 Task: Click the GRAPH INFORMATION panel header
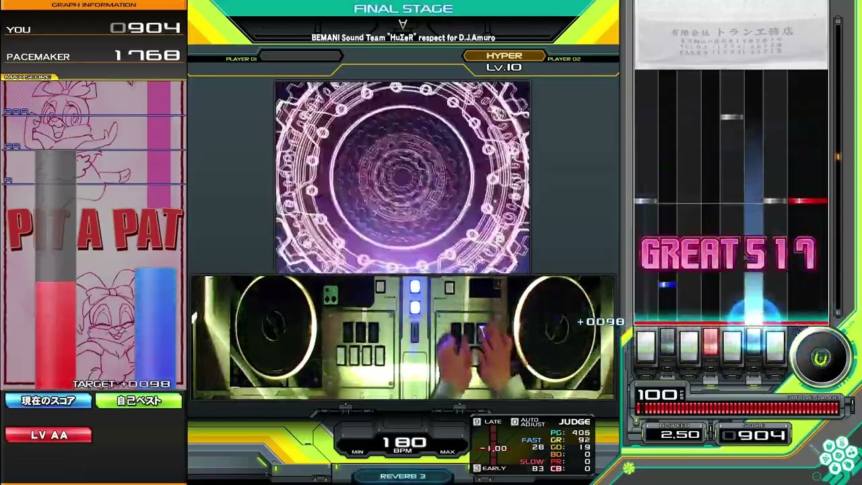coord(94,5)
